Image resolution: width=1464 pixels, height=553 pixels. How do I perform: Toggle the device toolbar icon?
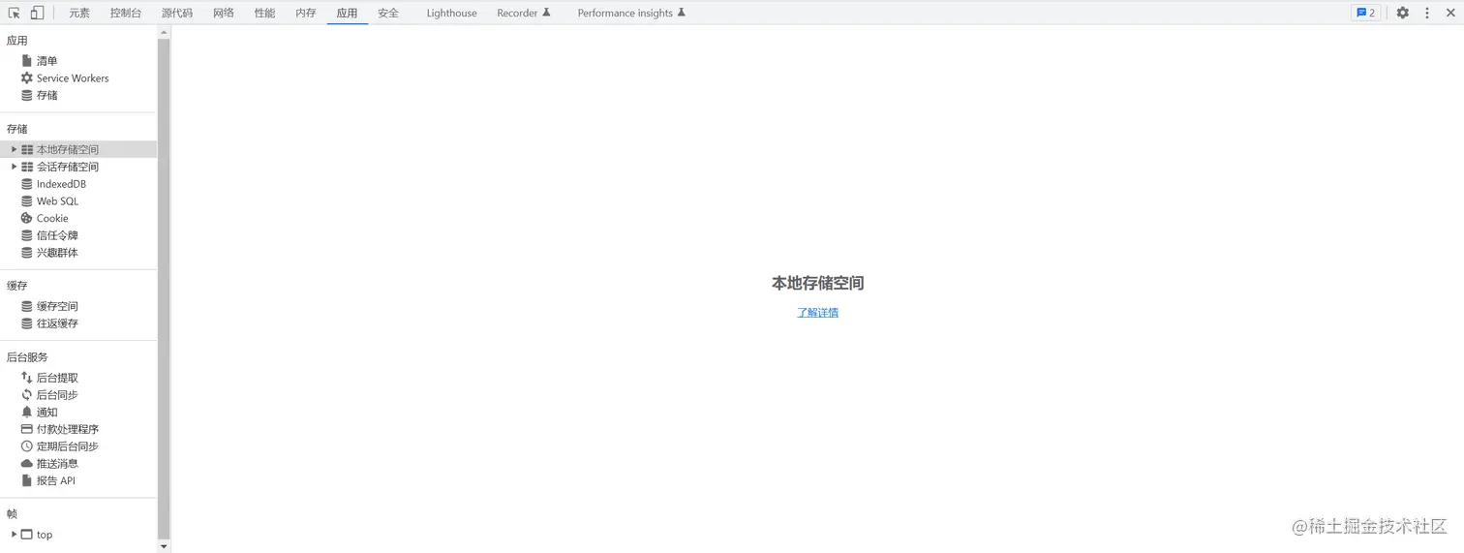click(37, 13)
